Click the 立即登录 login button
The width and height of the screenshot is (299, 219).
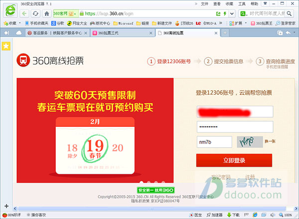pos(234,160)
